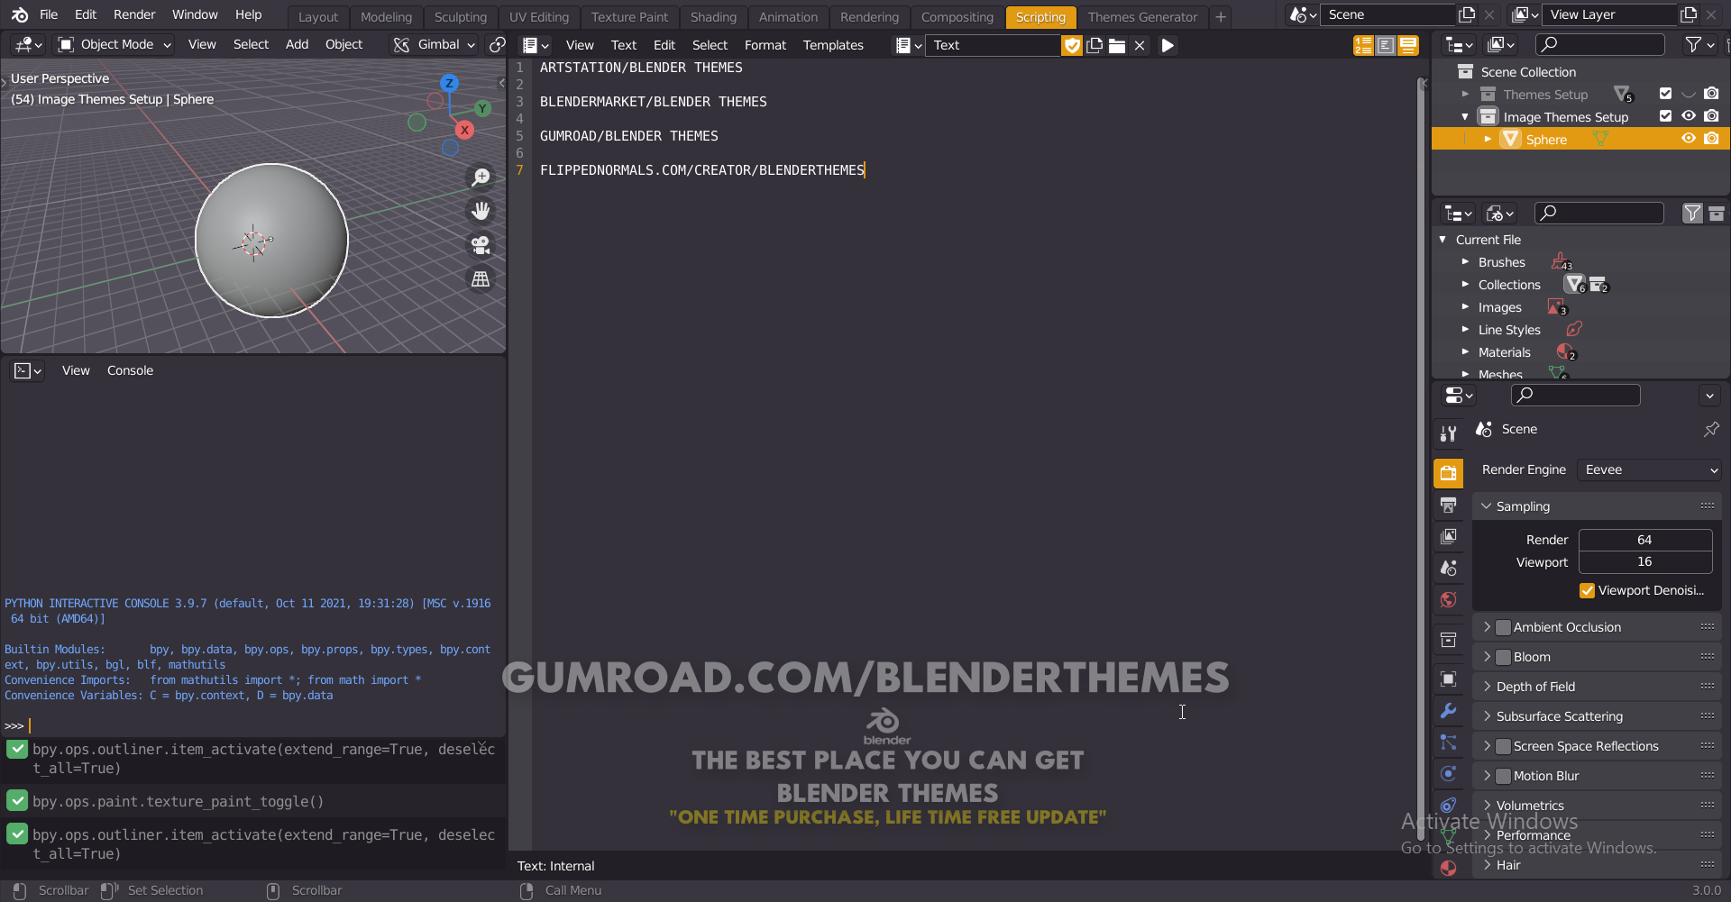Toggle word wrap display

[1386, 45]
